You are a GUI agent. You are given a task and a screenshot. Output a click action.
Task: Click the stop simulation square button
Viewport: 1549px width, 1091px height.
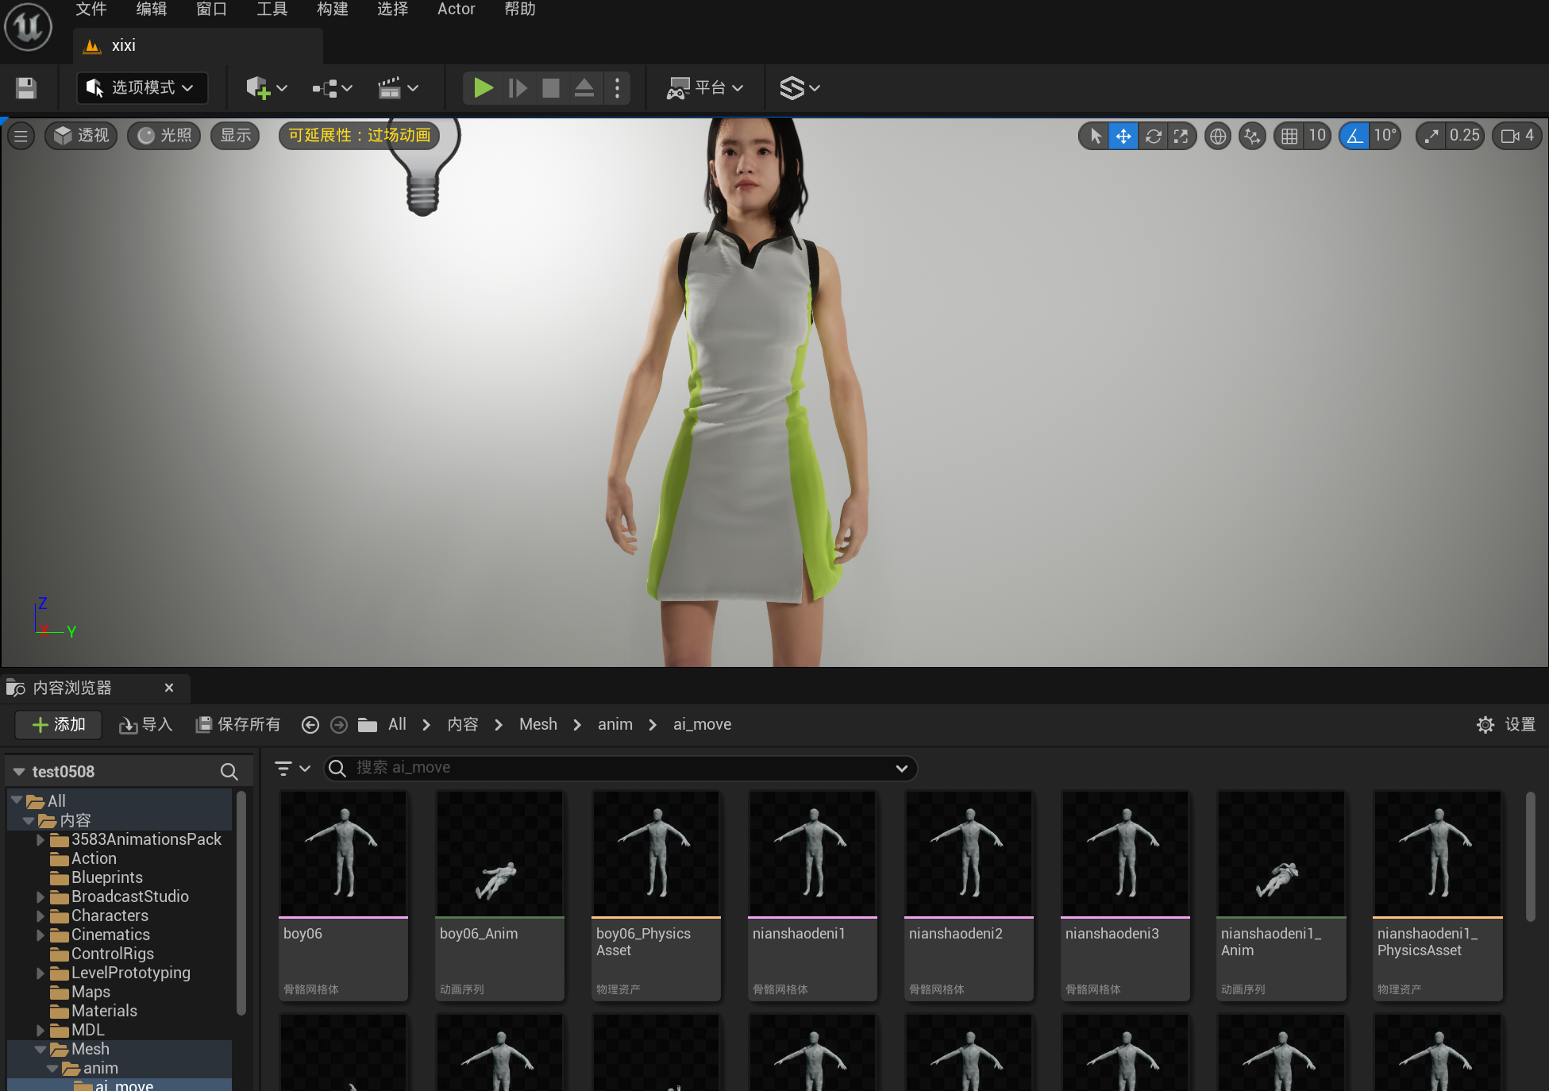click(x=550, y=87)
